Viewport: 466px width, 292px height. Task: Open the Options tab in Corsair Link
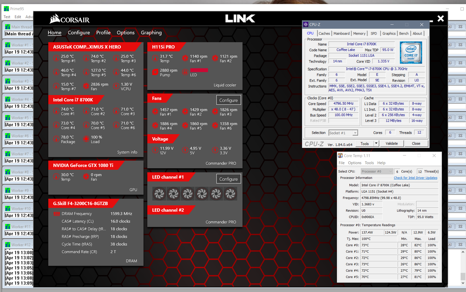125,32
